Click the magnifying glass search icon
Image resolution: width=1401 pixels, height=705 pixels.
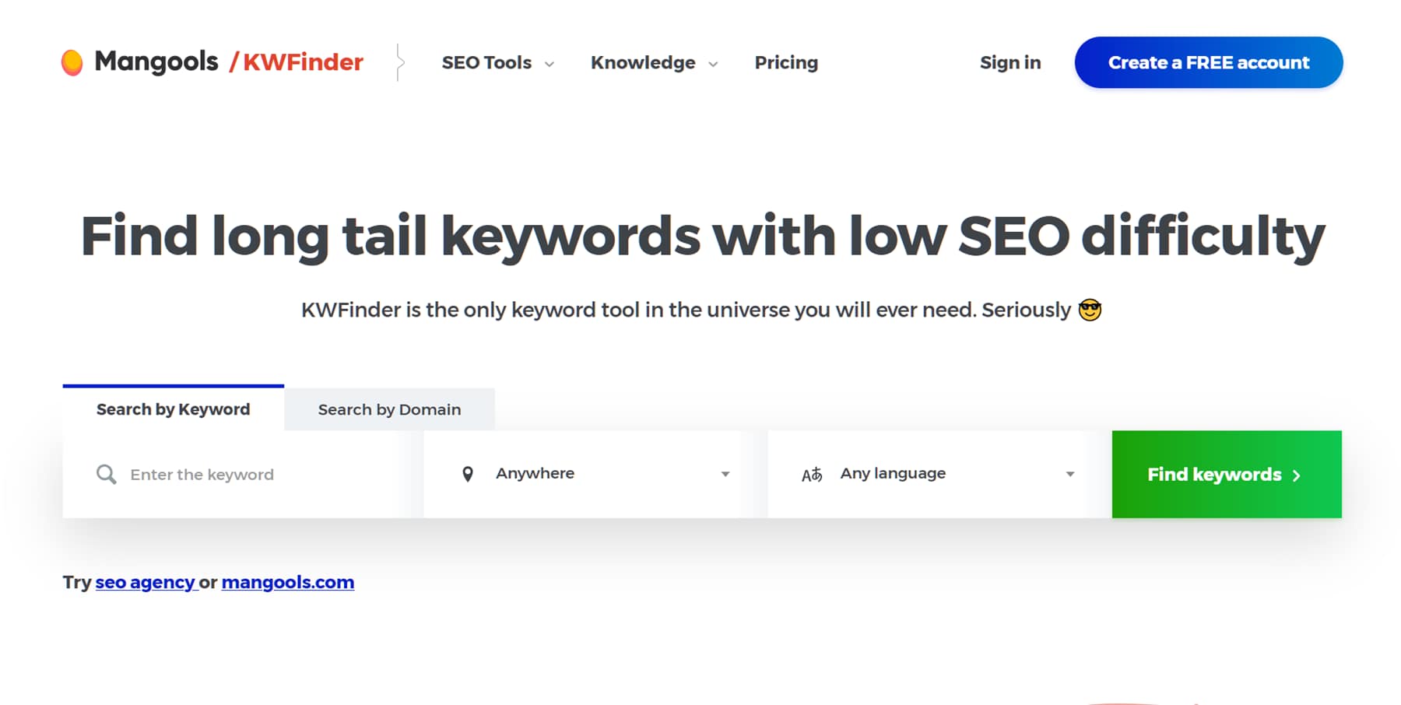(107, 475)
